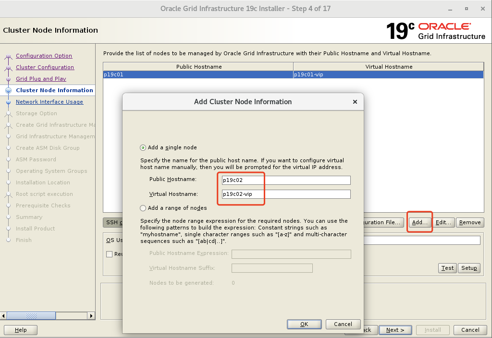Click the step marker icon beside Network Interface Usage
This screenshot has height=338, width=492.
9,102
